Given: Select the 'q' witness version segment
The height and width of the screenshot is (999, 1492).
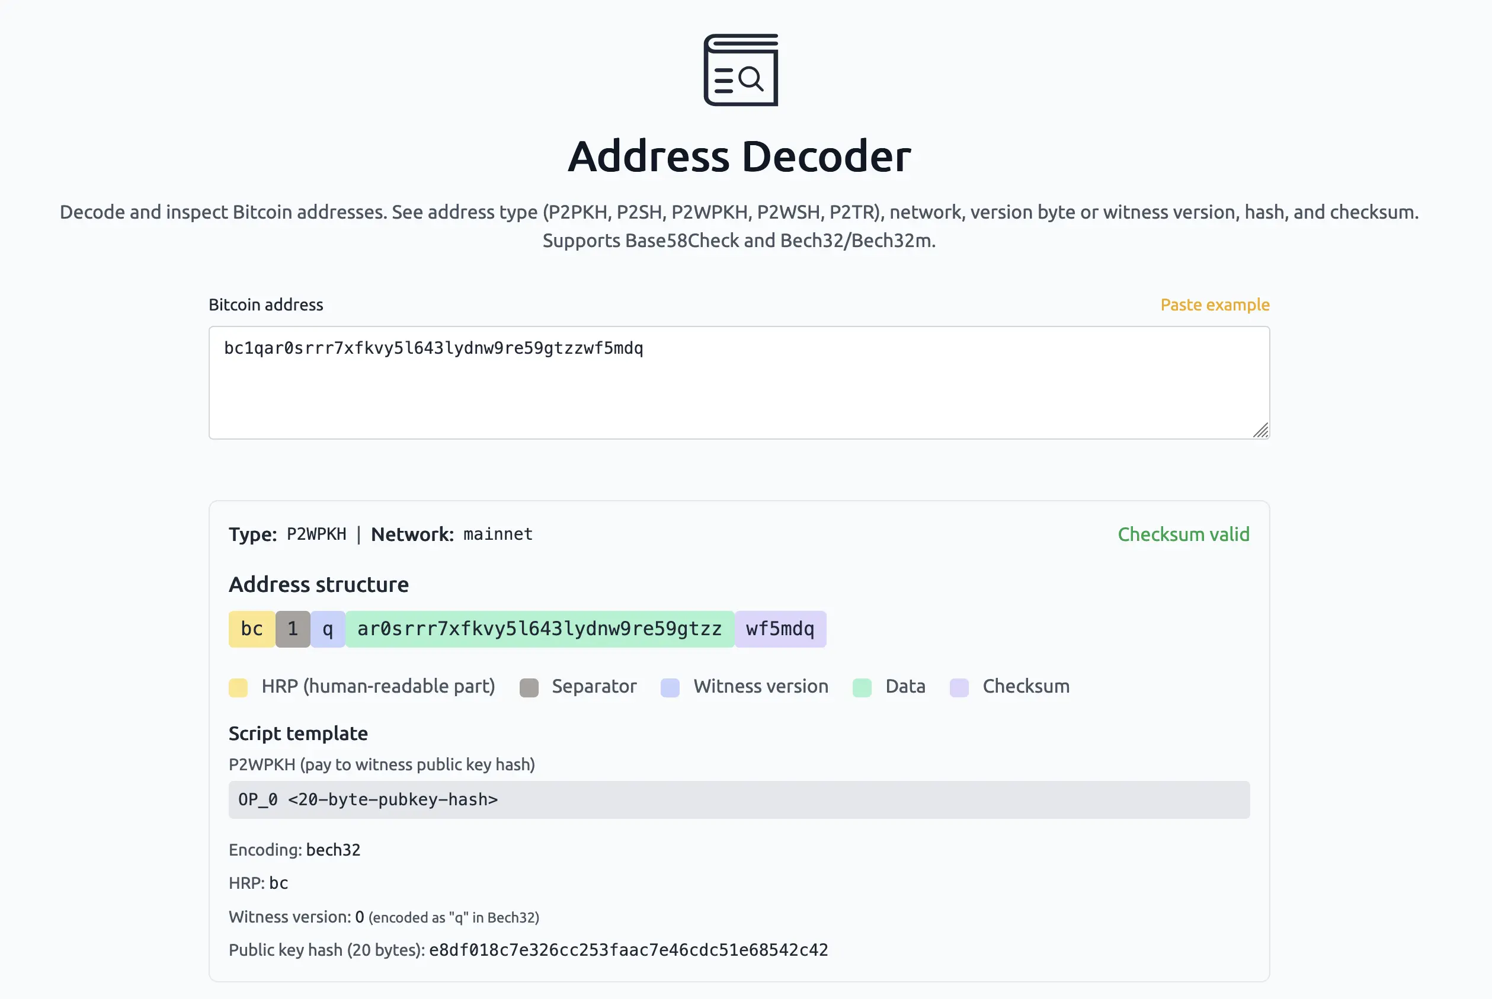Looking at the screenshot, I should (328, 629).
